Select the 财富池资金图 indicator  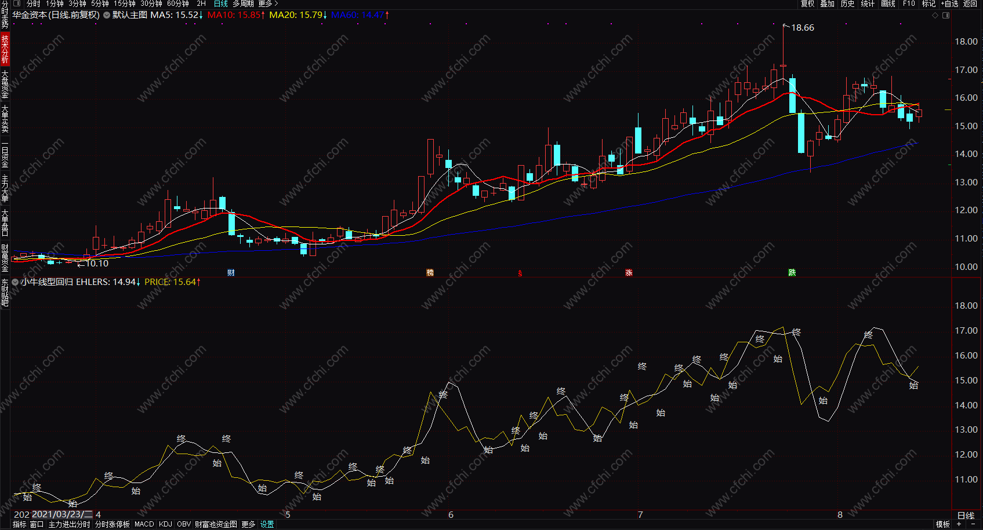coord(216,524)
